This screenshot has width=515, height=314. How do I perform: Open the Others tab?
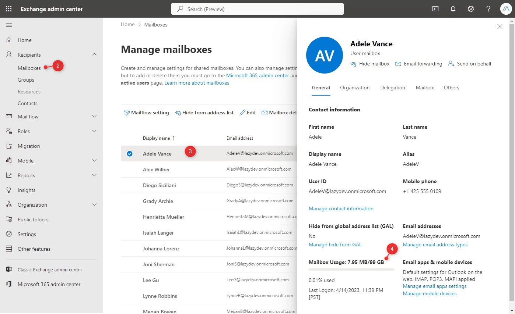tap(451, 88)
